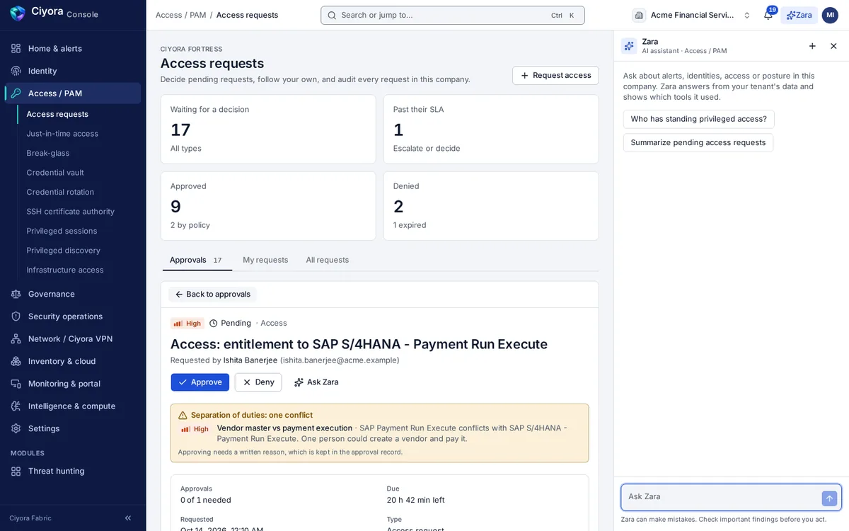Open the Denied requests card
Image resolution: width=849 pixels, height=531 pixels.
coord(491,206)
